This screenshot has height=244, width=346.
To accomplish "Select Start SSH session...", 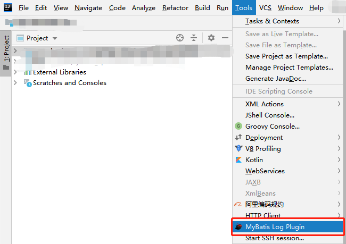I will [x=288, y=238].
